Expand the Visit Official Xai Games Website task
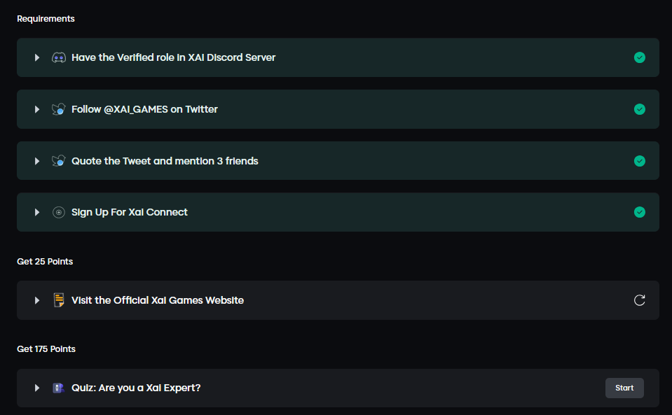Screen dimensions: 672x415 tap(37, 300)
